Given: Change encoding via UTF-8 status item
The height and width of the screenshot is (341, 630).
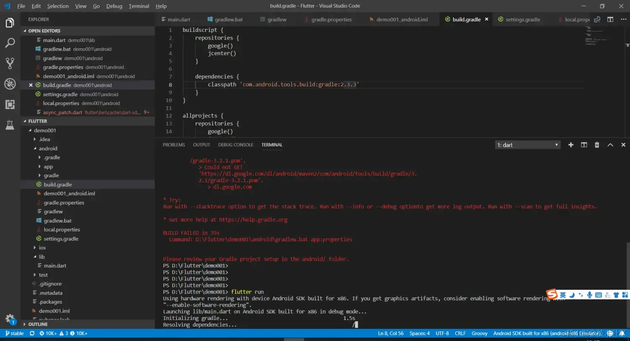Looking at the screenshot, I should pos(442,333).
